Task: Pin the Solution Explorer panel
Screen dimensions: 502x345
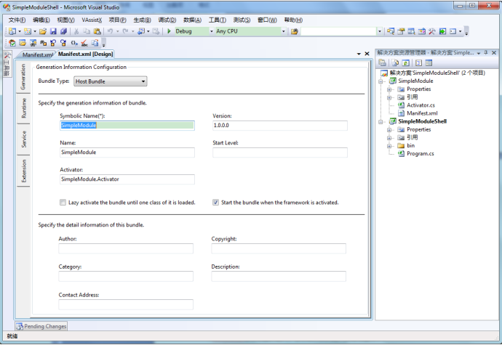Action: pos(486,53)
